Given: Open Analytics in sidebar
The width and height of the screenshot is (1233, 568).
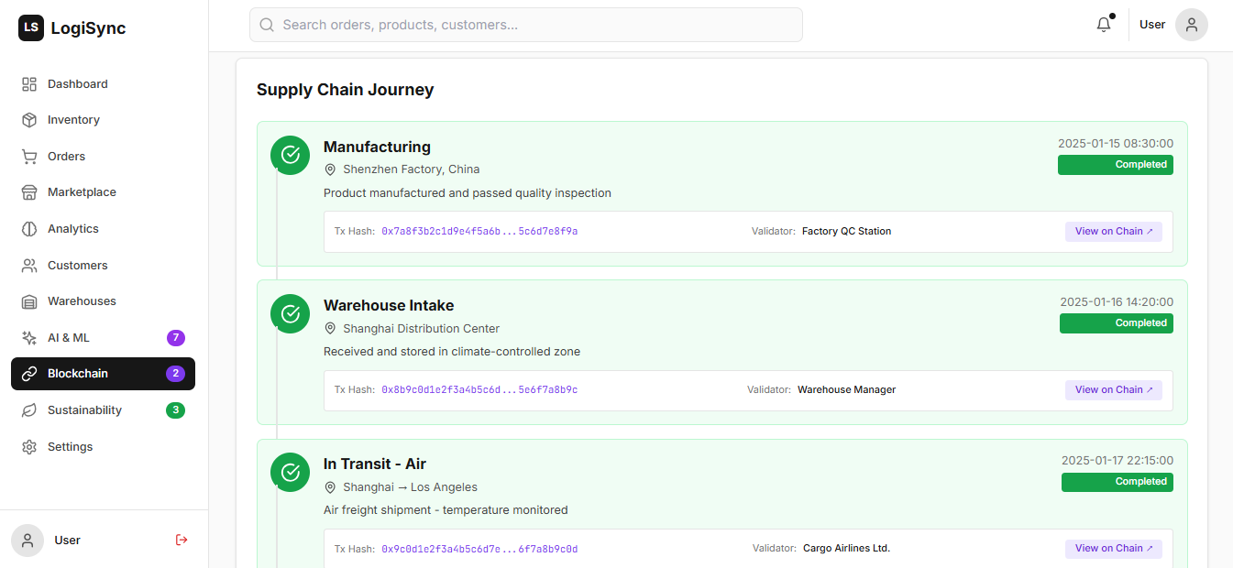Looking at the screenshot, I should [x=103, y=229].
